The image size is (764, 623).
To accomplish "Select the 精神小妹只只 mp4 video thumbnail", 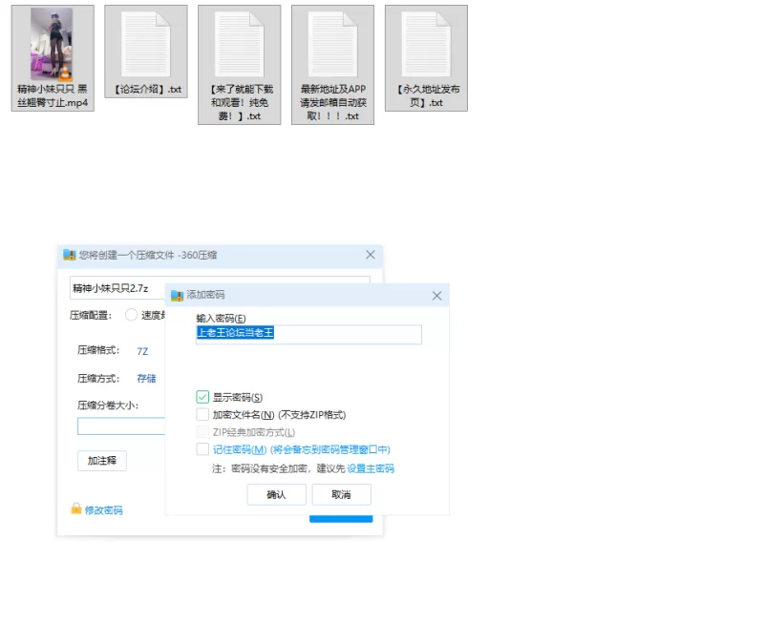I will tap(52, 44).
